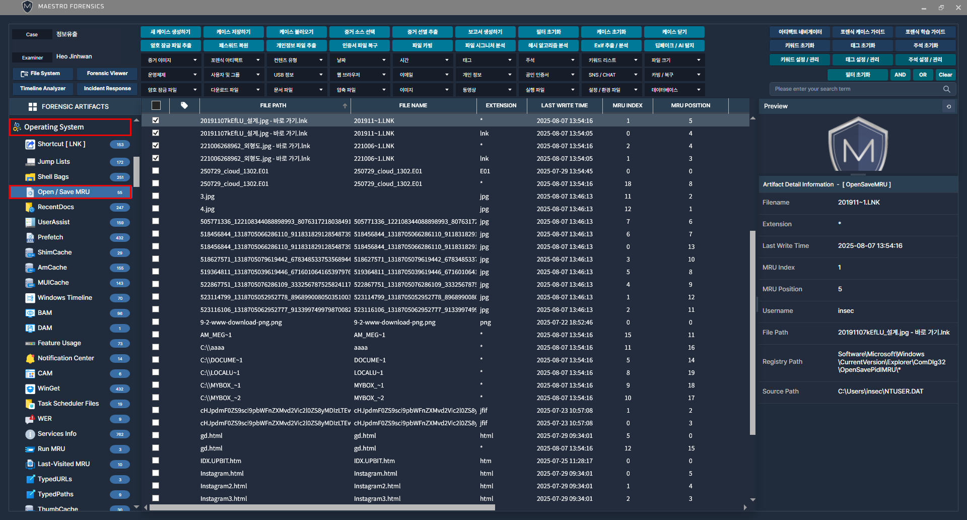Click the Shortcut [LNK] artifact icon
Viewport: 967px width, 520px height.
30,145
